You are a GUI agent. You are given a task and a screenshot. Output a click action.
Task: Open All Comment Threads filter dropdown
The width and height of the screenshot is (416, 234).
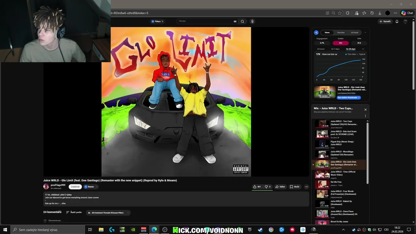pos(108,213)
